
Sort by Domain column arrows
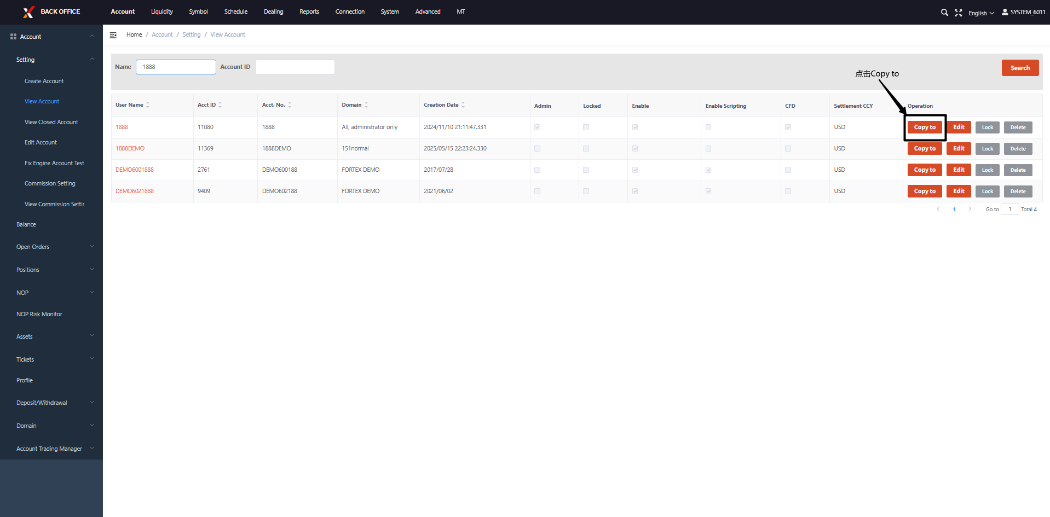(366, 105)
